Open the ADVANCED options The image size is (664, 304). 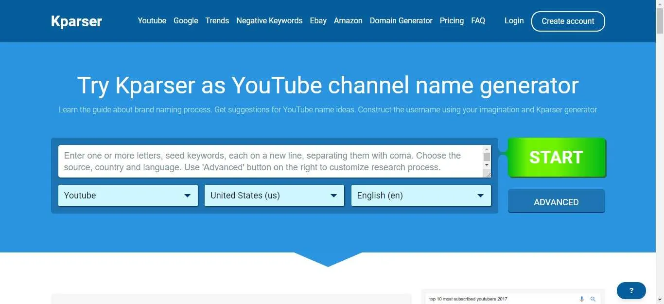click(556, 201)
